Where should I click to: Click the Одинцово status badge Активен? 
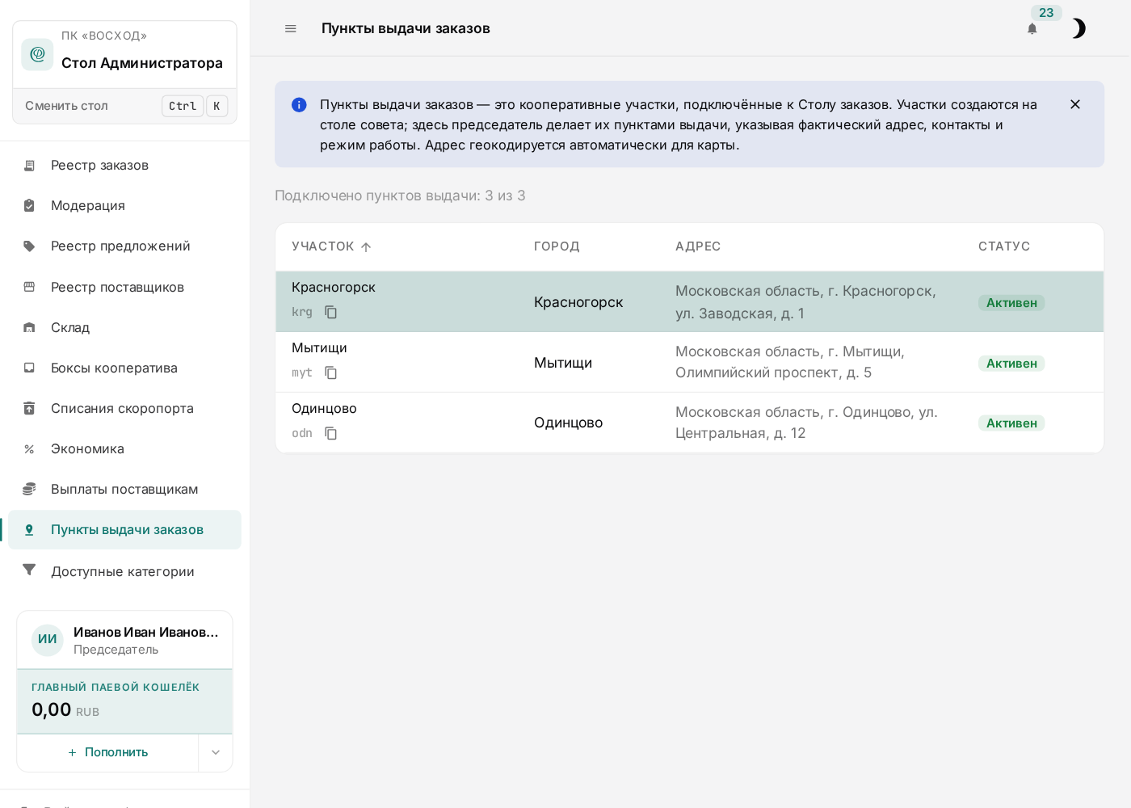[1011, 423]
